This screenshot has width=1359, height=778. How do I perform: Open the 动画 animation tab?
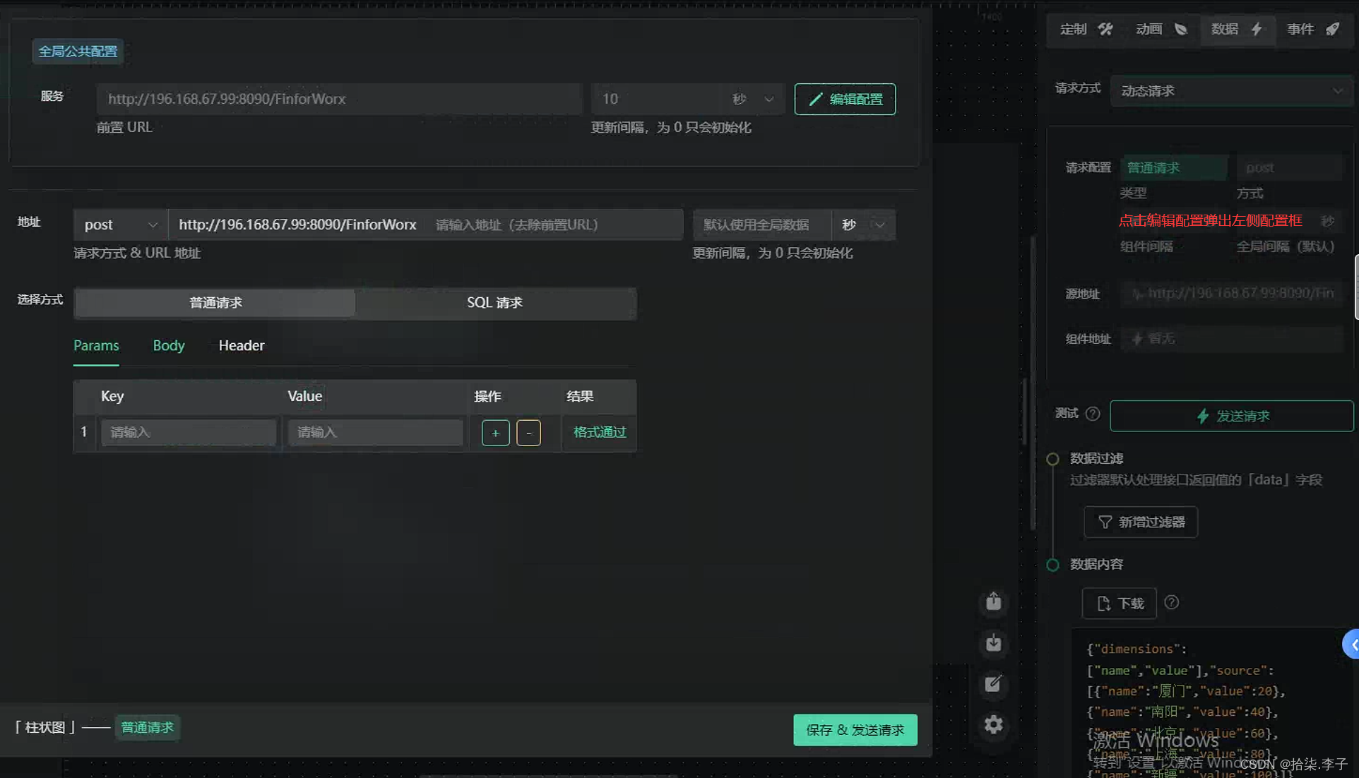coord(1162,29)
